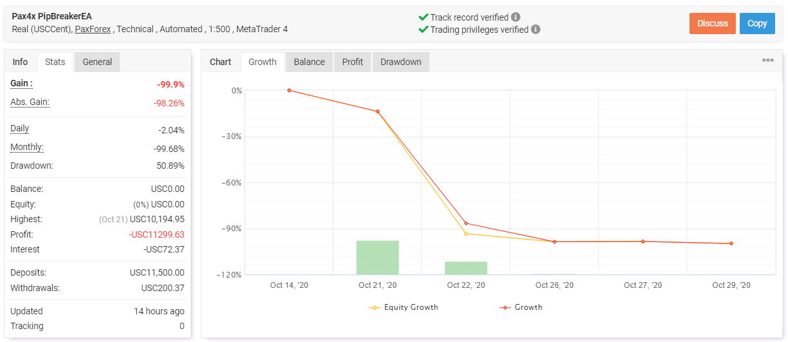The image size is (788, 342).
Task: Select the Stats tab
Action: [x=55, y=62]
